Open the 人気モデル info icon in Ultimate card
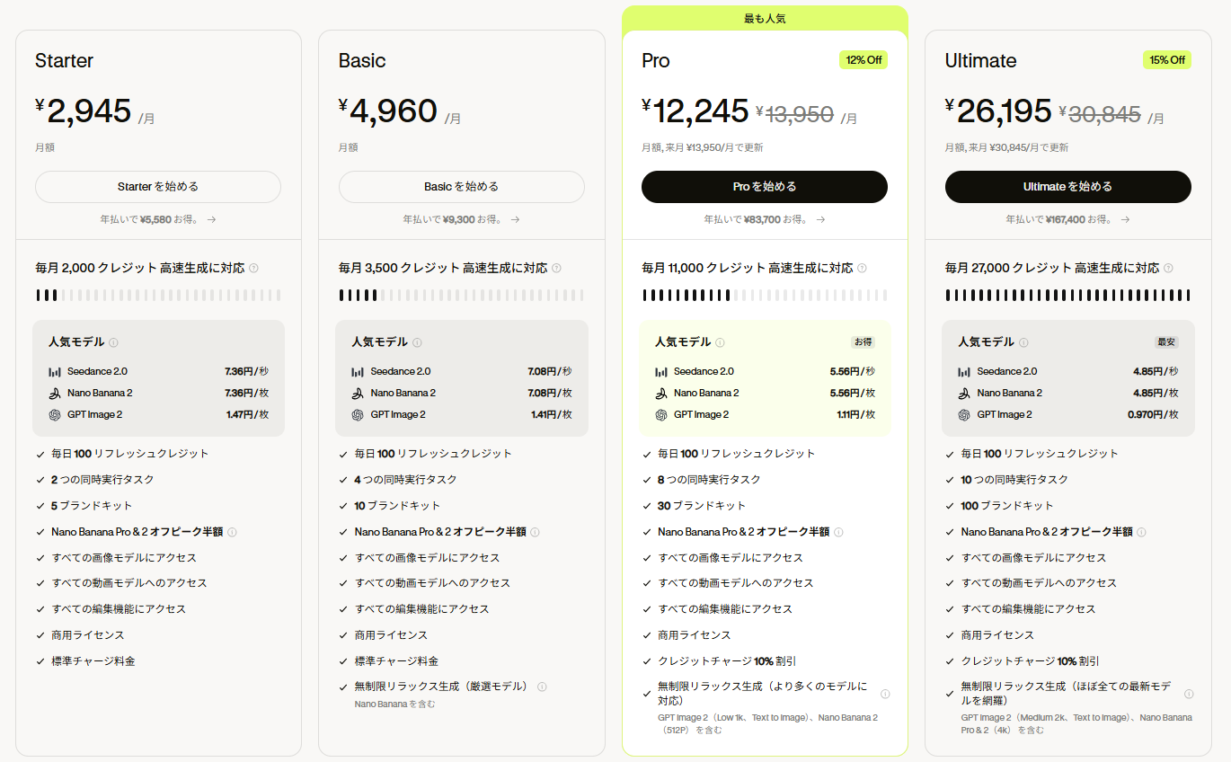 (1023, 342)
